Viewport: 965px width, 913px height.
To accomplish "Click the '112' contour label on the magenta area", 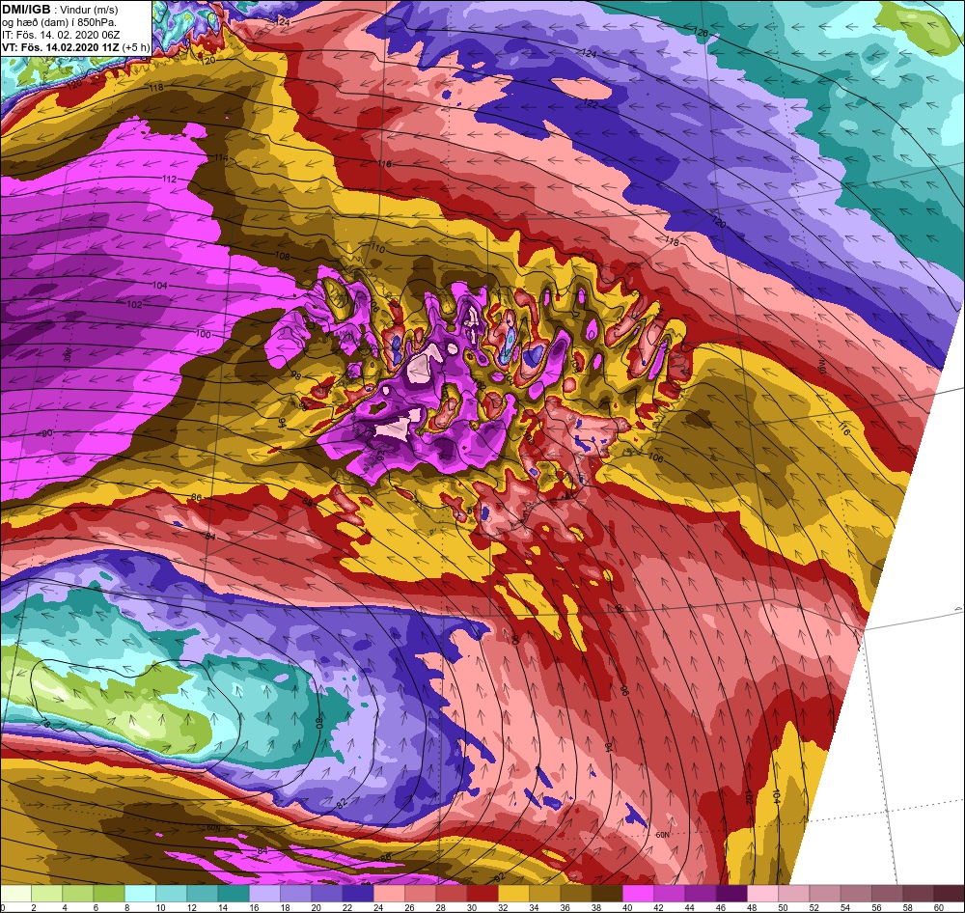I will point(170,180).
